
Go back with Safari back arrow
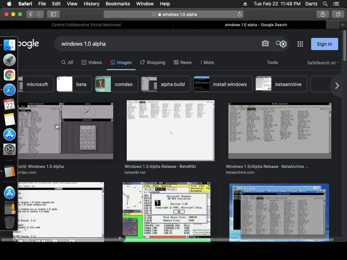pos(31,14)
